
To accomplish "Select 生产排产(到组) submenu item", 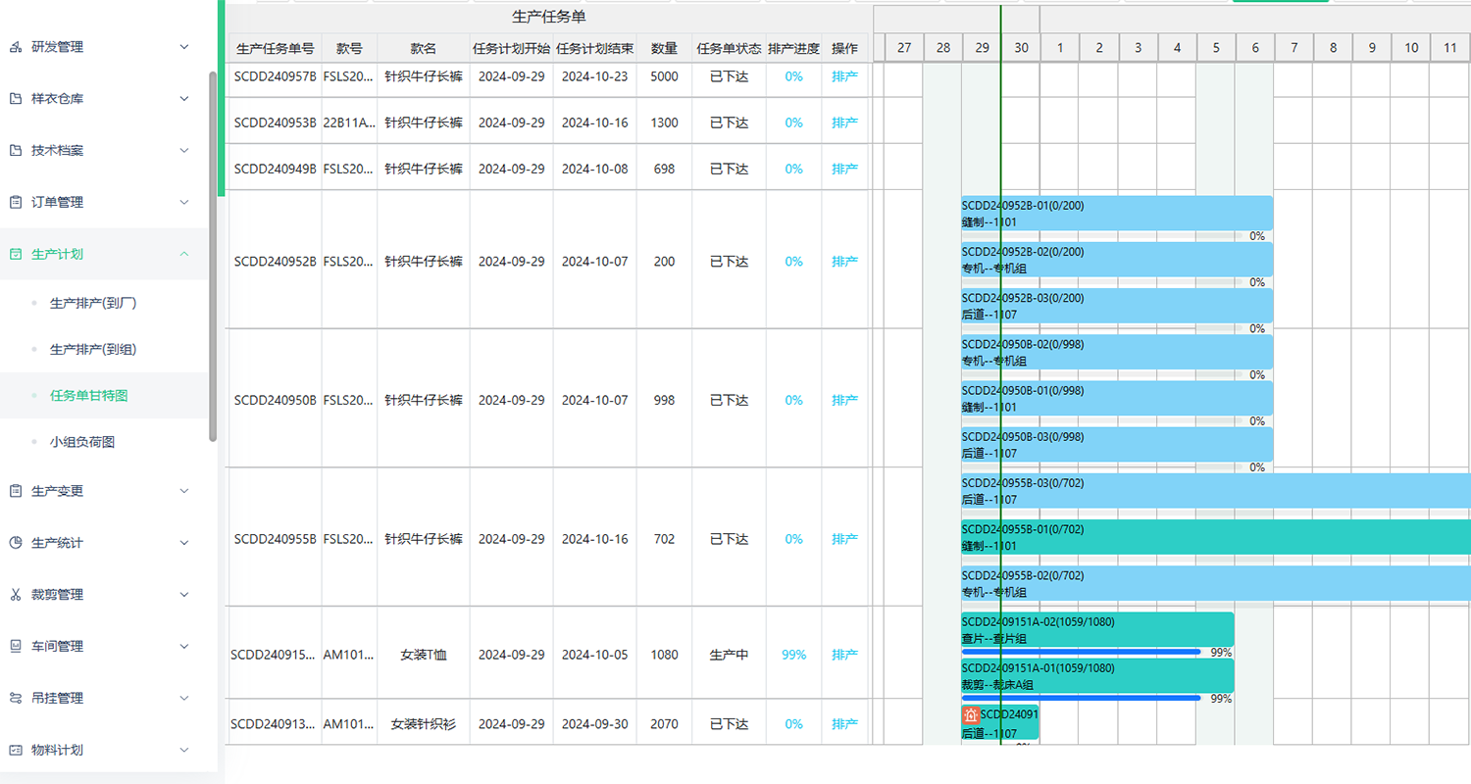I will [92, 350].
